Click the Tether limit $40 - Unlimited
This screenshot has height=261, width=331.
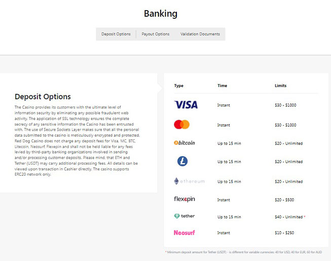coord(288,216)
